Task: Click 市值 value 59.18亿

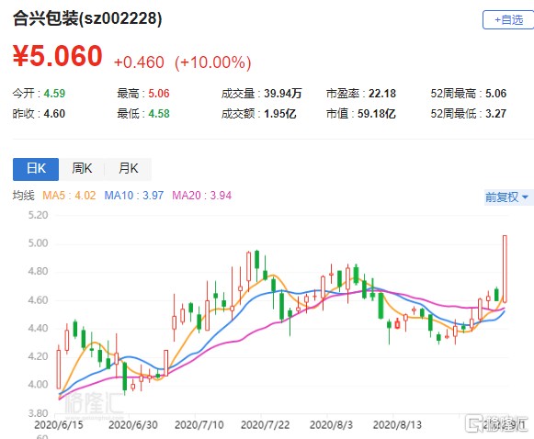Action: point(376,114)
